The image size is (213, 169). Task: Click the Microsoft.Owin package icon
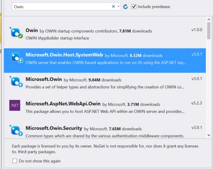pyautogui.click(x=15, y=82)
